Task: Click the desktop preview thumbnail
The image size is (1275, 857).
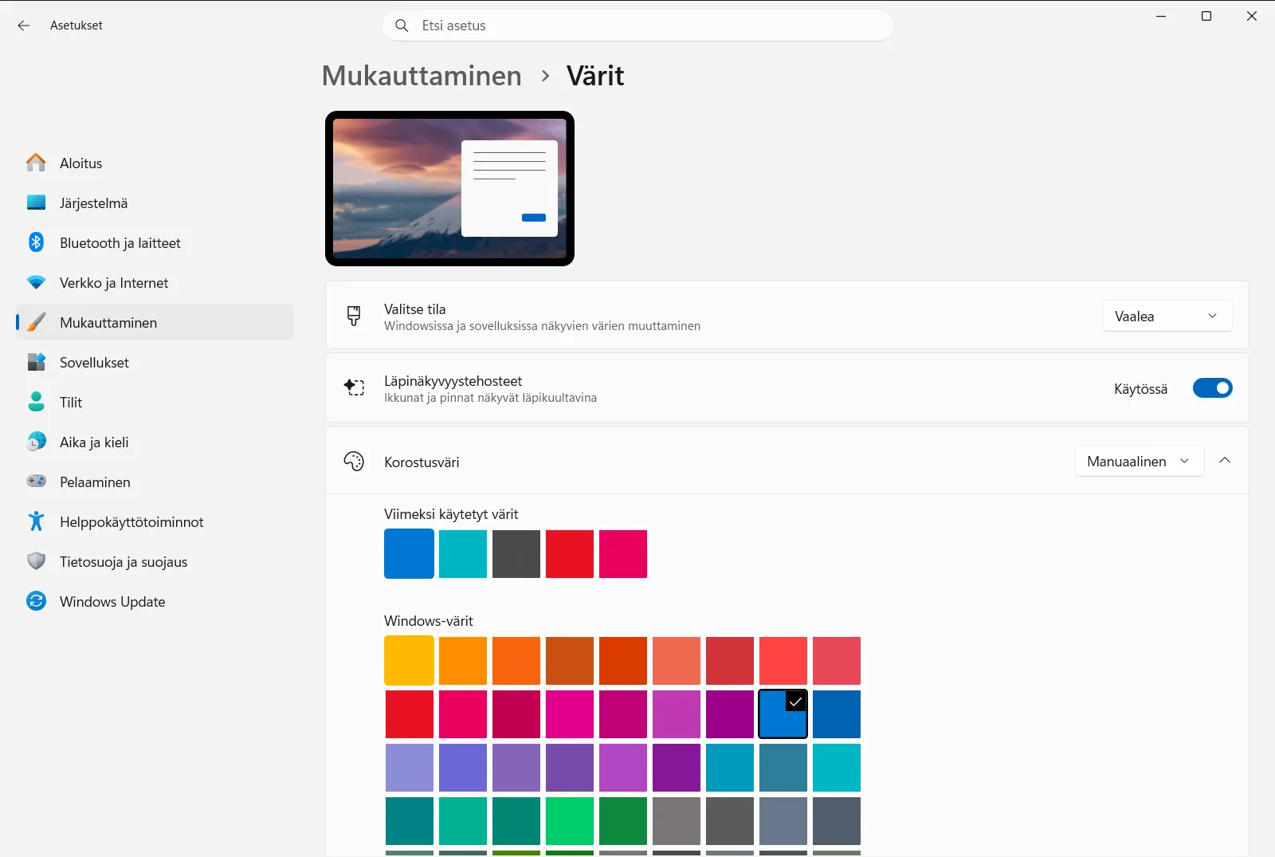Action: click(449, 189)
